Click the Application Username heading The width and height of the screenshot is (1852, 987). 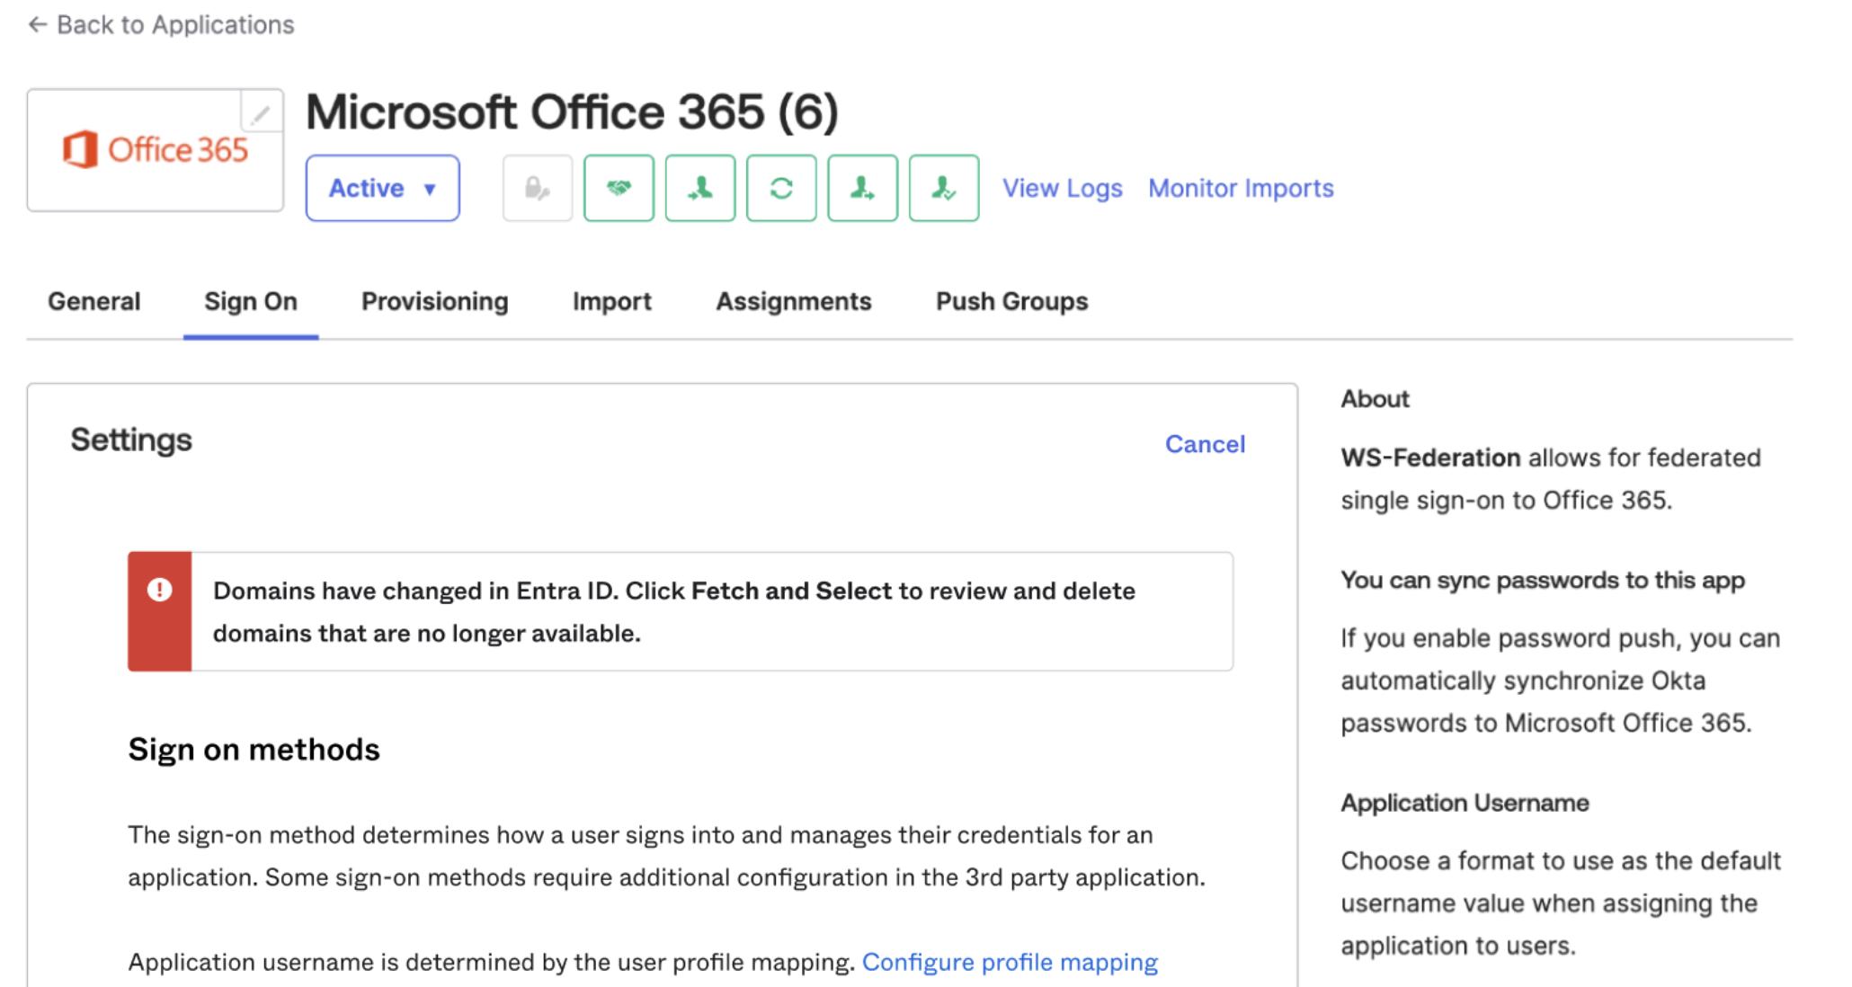click(1465, 803)
